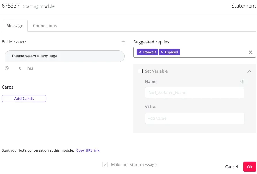Open the variable name help tooltip
Viewport: 257px width, 174px height.
point(242,82)
